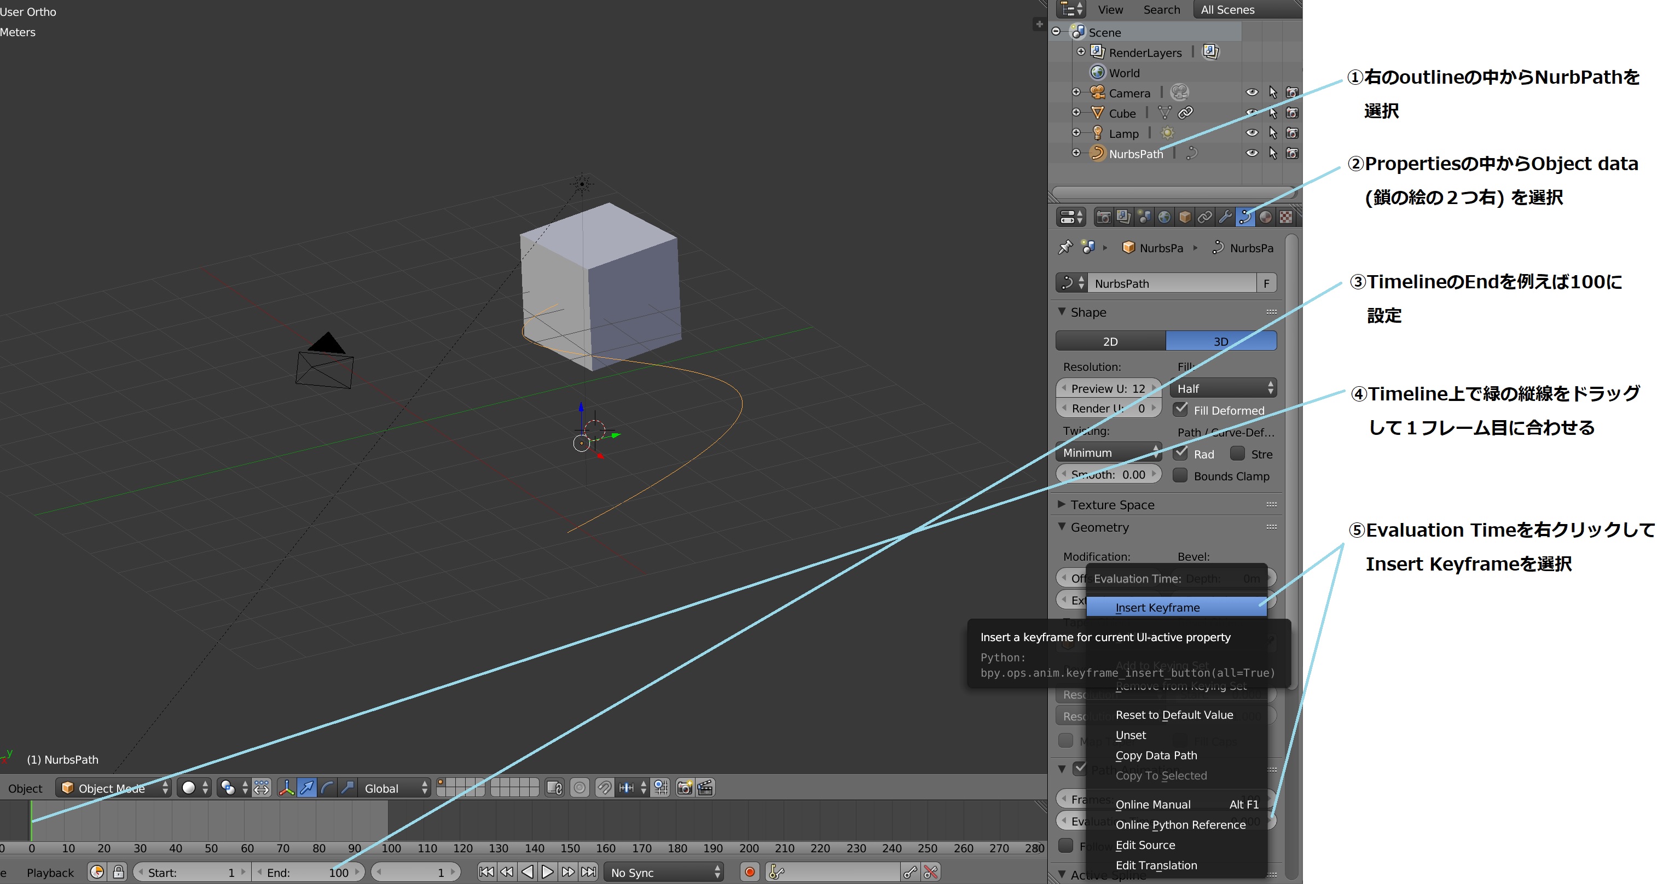Viewport: 1657px width, 884px height.
Task: Toggle Camera visibility eye in outliner
Action: (x=1252, y=92)
